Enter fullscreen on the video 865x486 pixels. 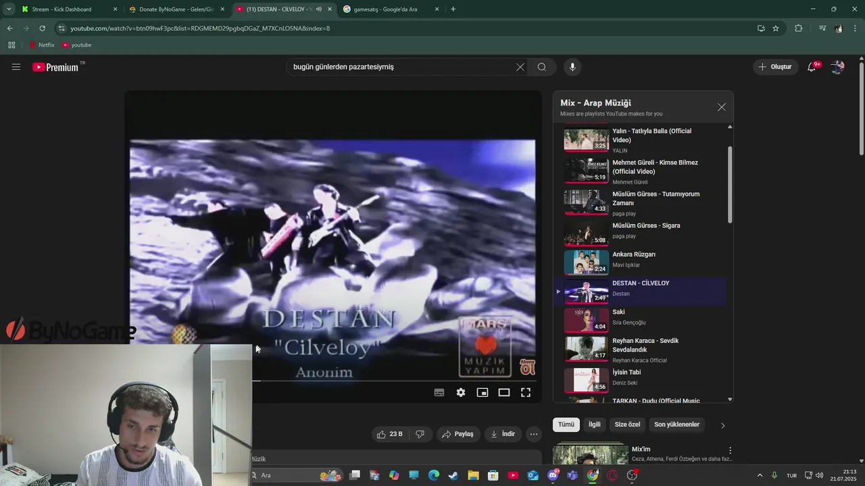point(526,392)
